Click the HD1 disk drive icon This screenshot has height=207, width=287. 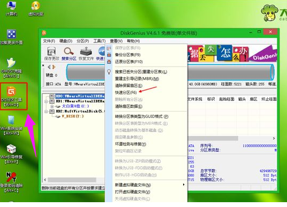point(52,101)
